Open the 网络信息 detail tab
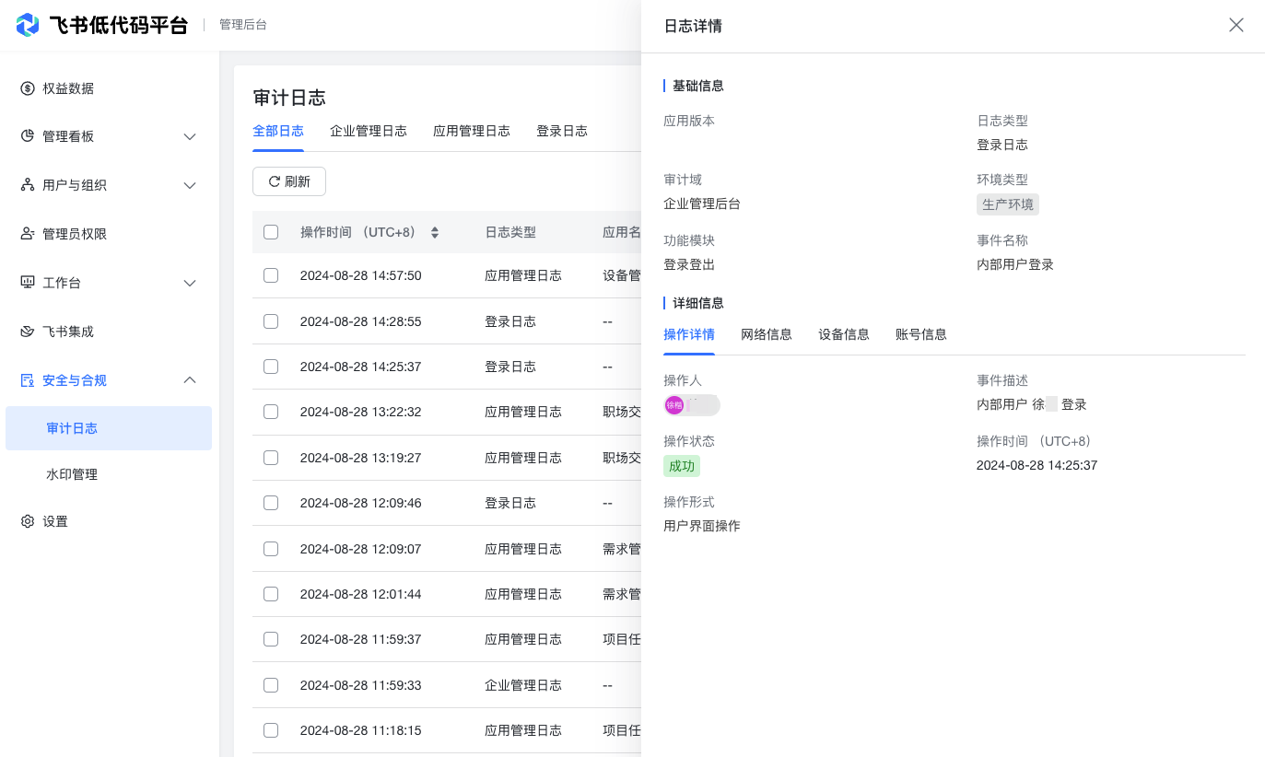Viewport: 1265px width, 757px height. point(767,334)
